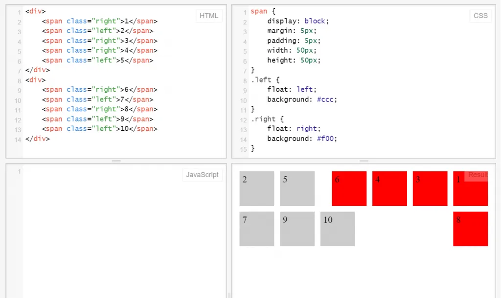The height and width of the screenshot is (298, 501).
Task: Click the red box numbered 4
Action: (389, 188)
